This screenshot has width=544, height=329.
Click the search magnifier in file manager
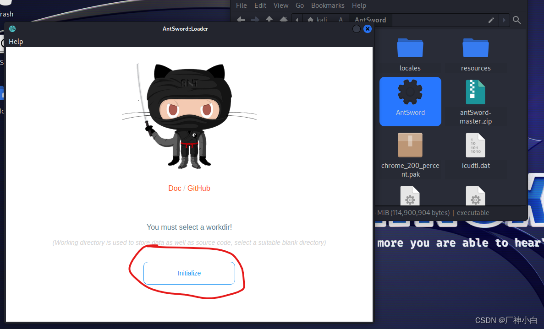coord(517,20)
